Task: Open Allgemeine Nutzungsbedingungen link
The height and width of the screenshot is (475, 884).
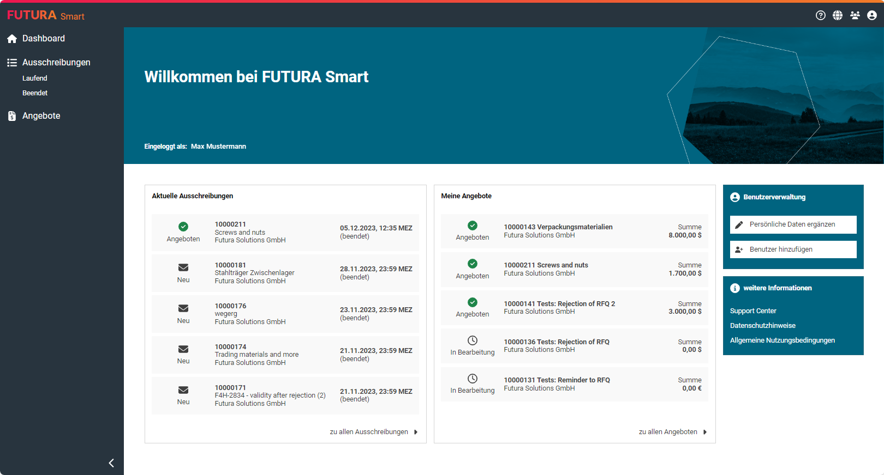Action: tap(782, 340)
